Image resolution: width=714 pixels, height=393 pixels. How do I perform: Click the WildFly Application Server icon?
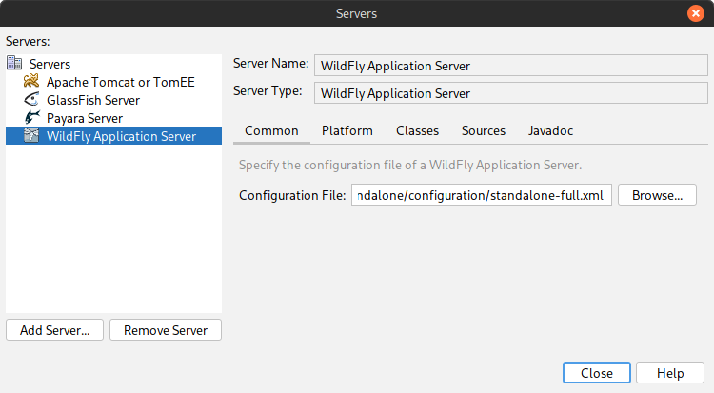(31, 136)
